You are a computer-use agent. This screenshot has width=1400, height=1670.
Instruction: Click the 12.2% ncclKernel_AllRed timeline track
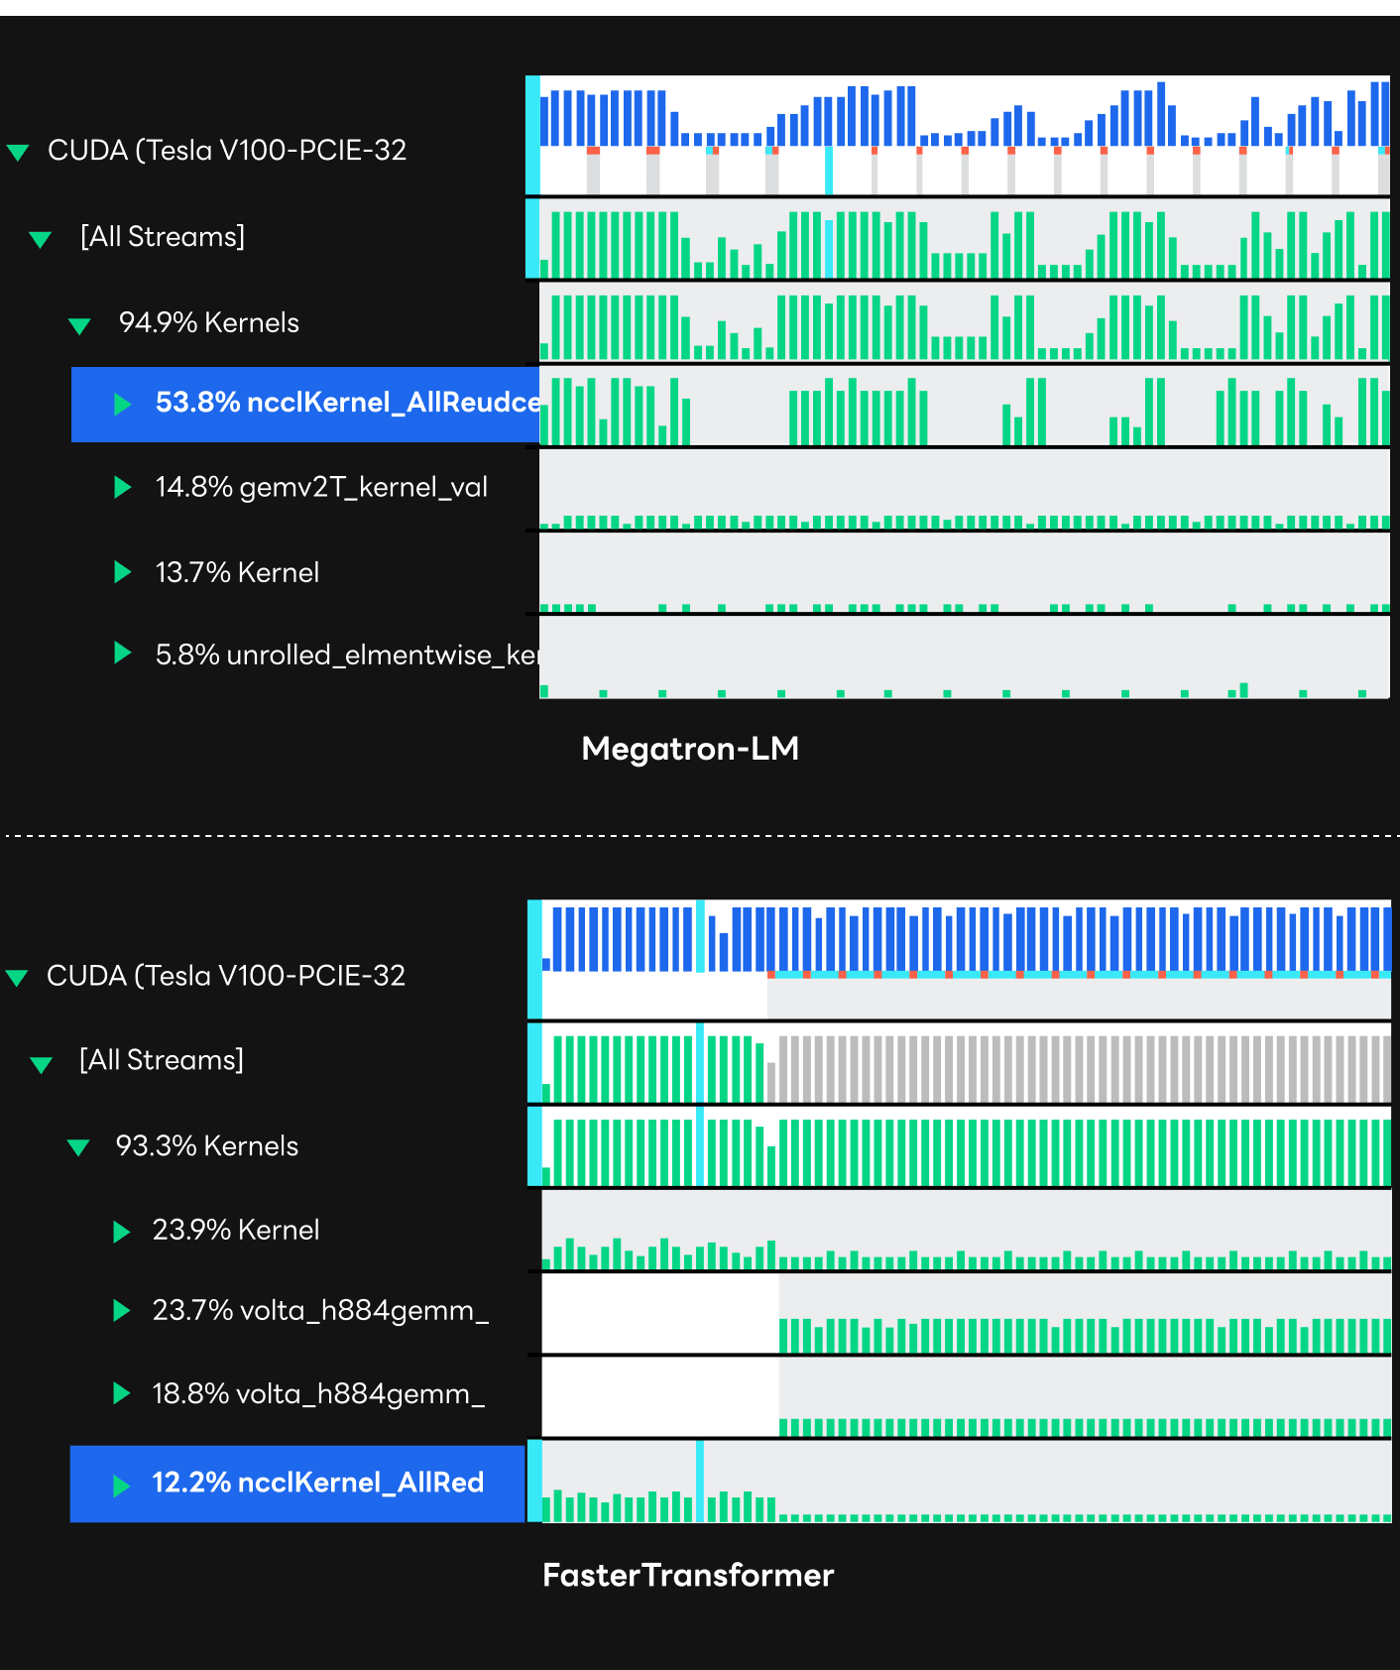[x=967, y=1482]
